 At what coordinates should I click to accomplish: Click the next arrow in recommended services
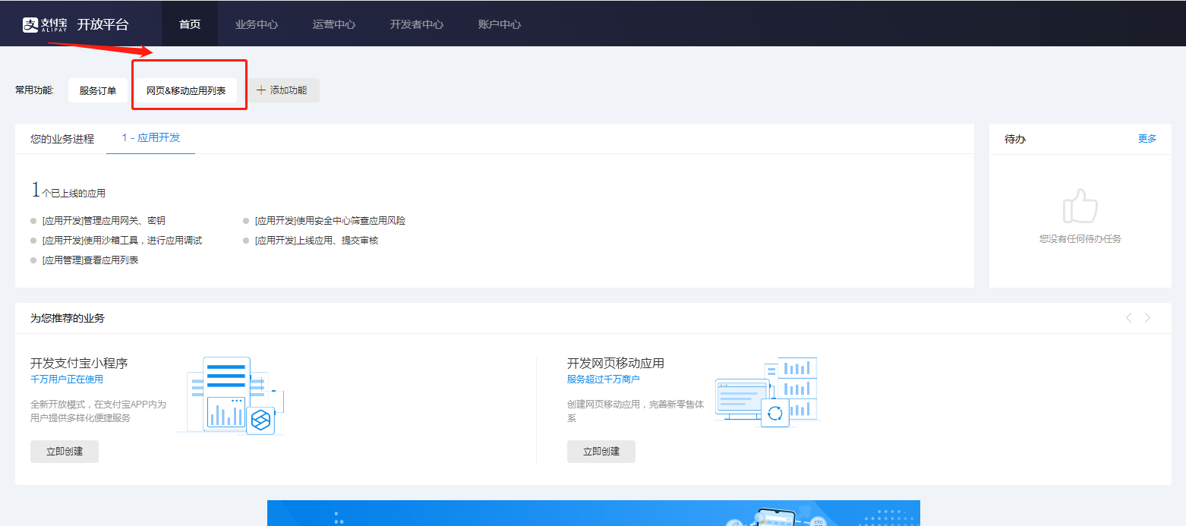point(1147,318)
